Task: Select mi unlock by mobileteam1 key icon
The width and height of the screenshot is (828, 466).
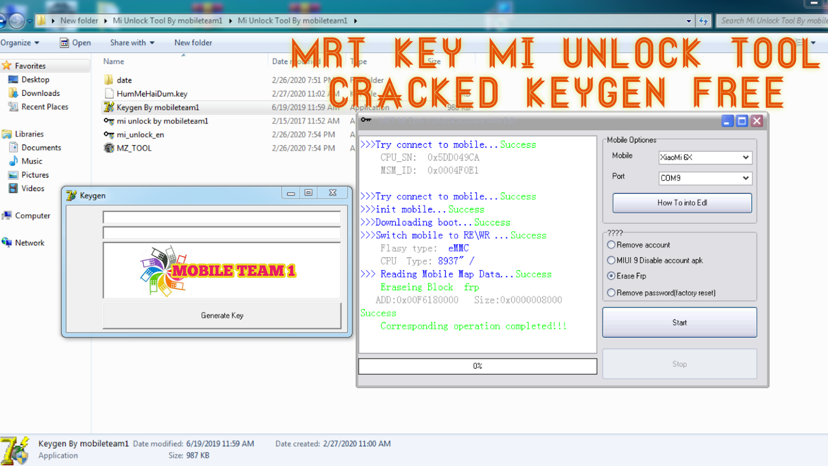Action: pos(109,121)
